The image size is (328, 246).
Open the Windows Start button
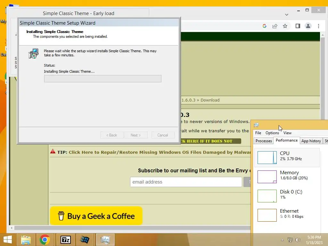pos(8,240)
